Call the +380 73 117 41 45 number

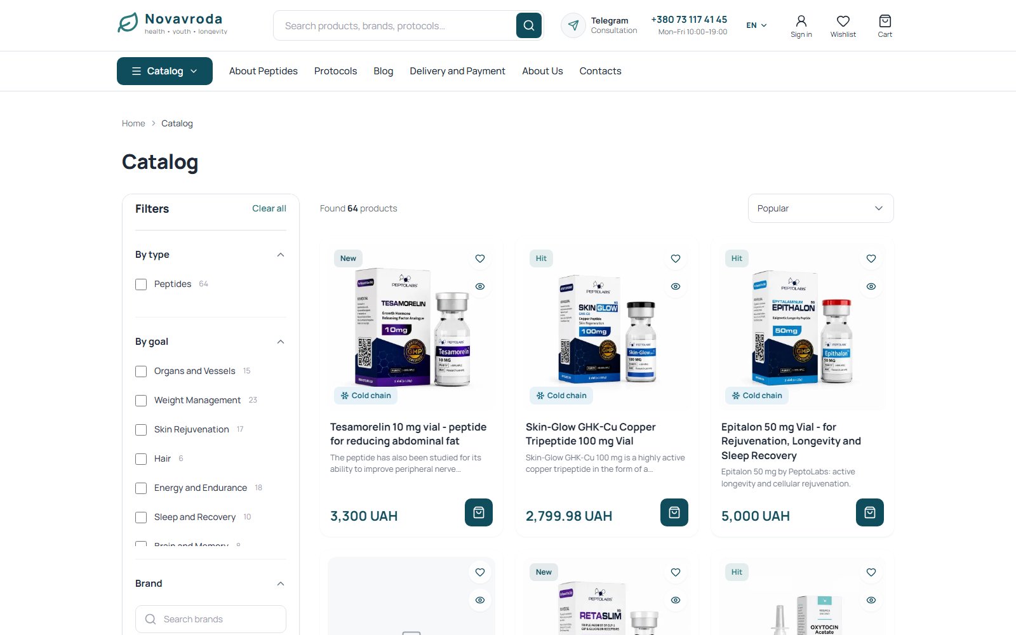click(x=689, y=20)
